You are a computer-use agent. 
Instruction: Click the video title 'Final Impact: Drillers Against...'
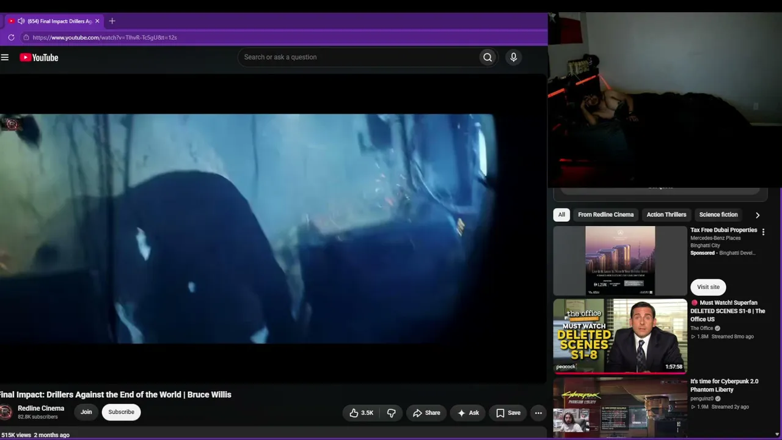(x=115, y=395)
